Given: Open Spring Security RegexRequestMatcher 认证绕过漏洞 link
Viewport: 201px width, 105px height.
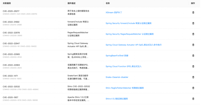Looking at the screenshot, I should (130, 34).
